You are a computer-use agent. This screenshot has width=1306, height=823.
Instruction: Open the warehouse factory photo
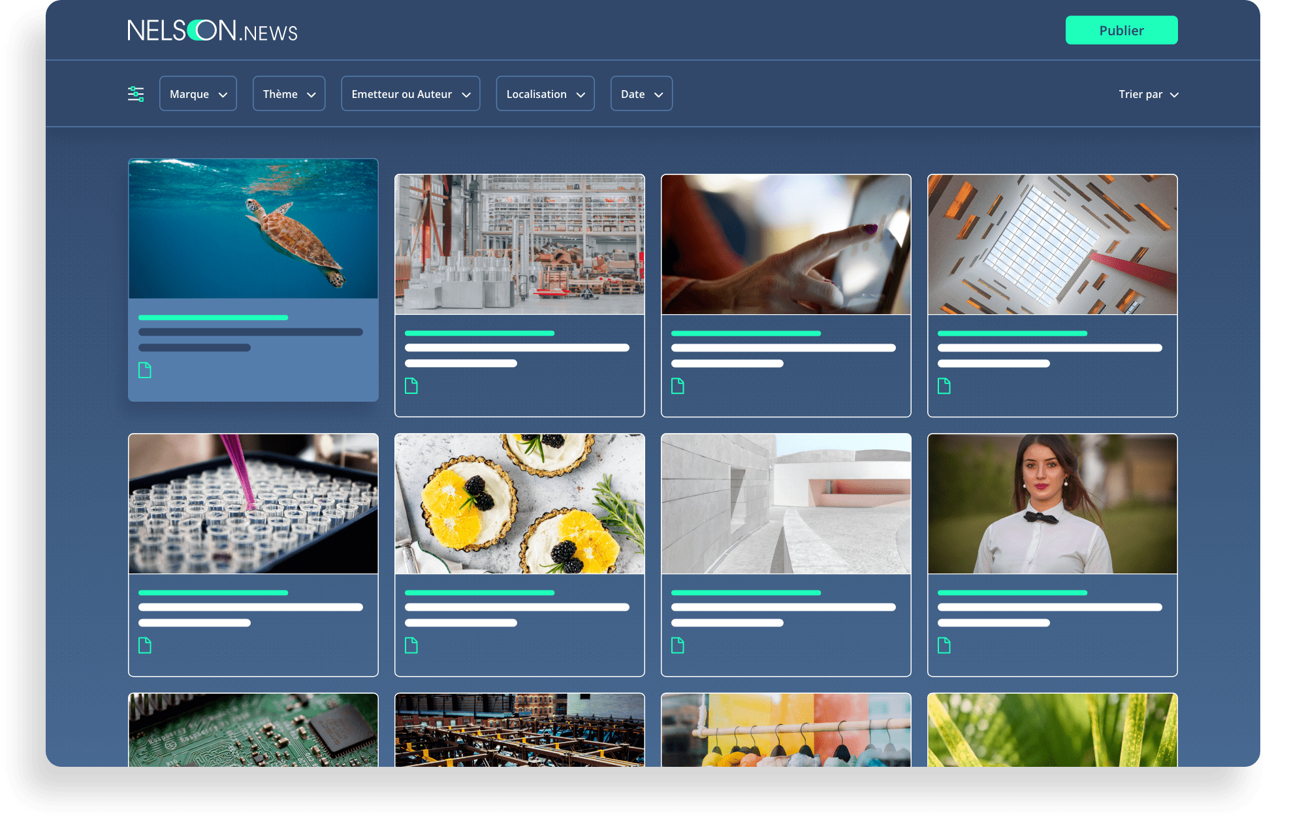tap(520, 244)
